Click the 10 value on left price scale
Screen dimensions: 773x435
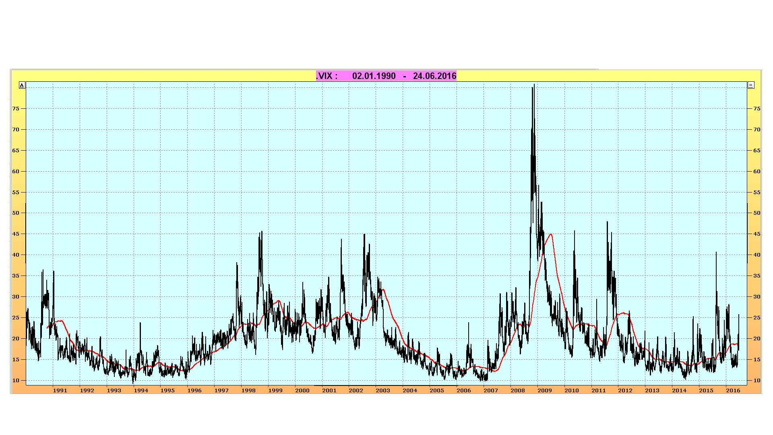click(16, 380)
